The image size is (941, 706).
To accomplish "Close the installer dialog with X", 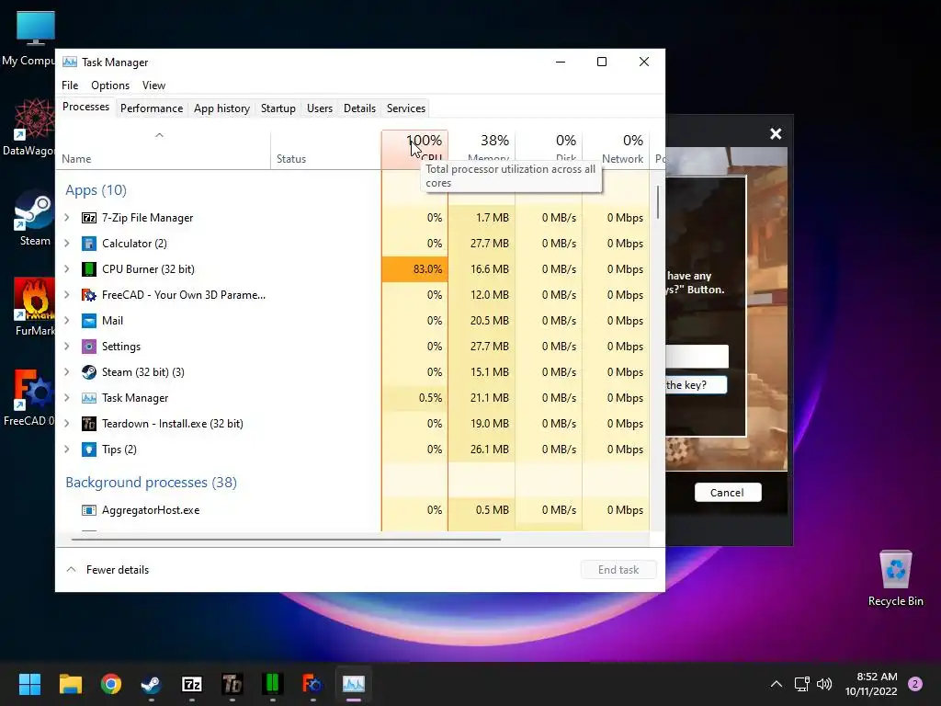I will coord(776,134).
